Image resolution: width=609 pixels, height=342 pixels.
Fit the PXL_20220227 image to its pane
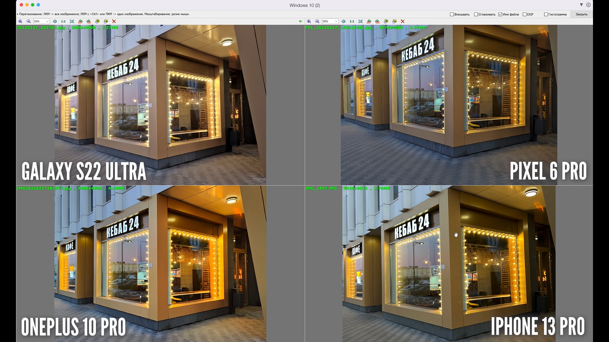(360, 21)
